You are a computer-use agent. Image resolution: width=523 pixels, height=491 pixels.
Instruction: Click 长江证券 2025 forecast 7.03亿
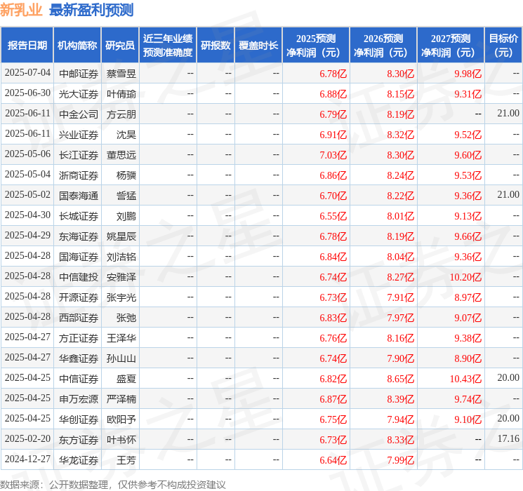click(333, 155)
